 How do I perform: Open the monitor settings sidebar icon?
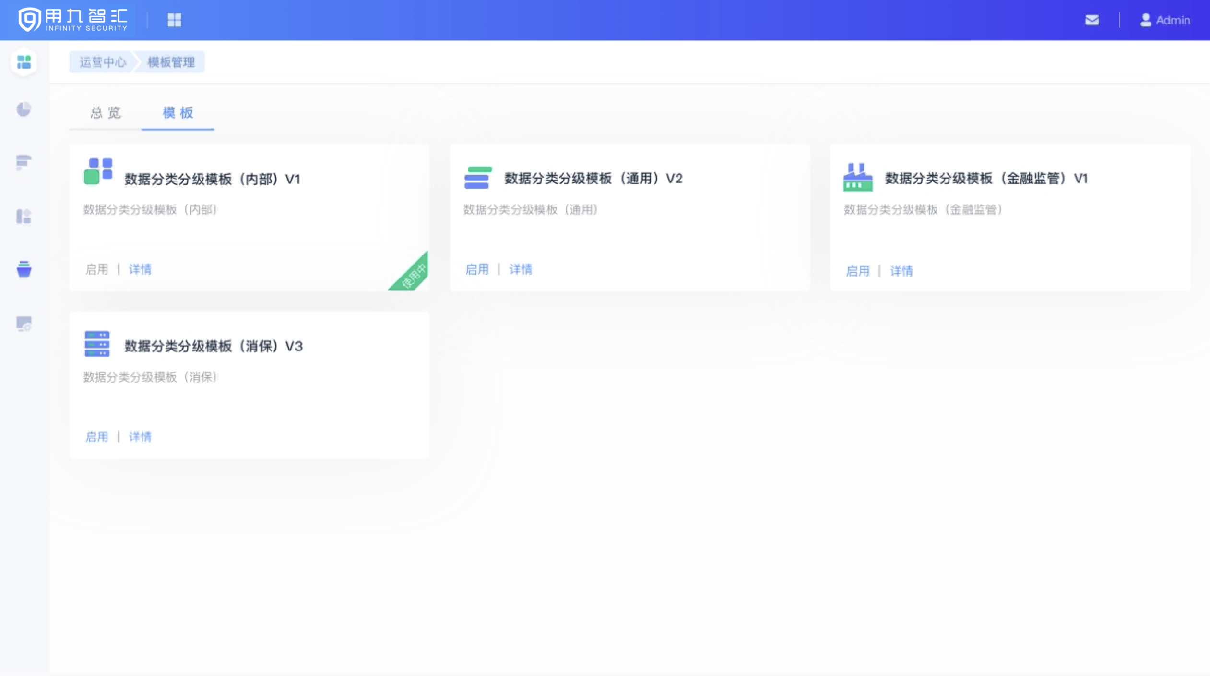[x=24, y=324]
